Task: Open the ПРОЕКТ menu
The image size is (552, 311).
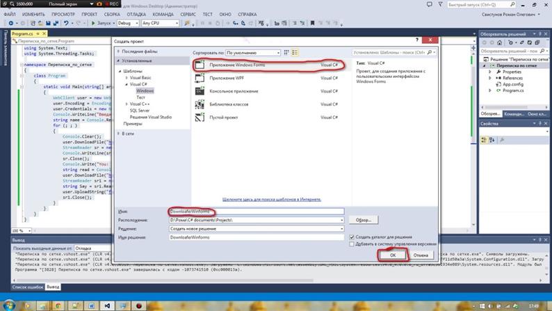Action: tap(89, 15)
